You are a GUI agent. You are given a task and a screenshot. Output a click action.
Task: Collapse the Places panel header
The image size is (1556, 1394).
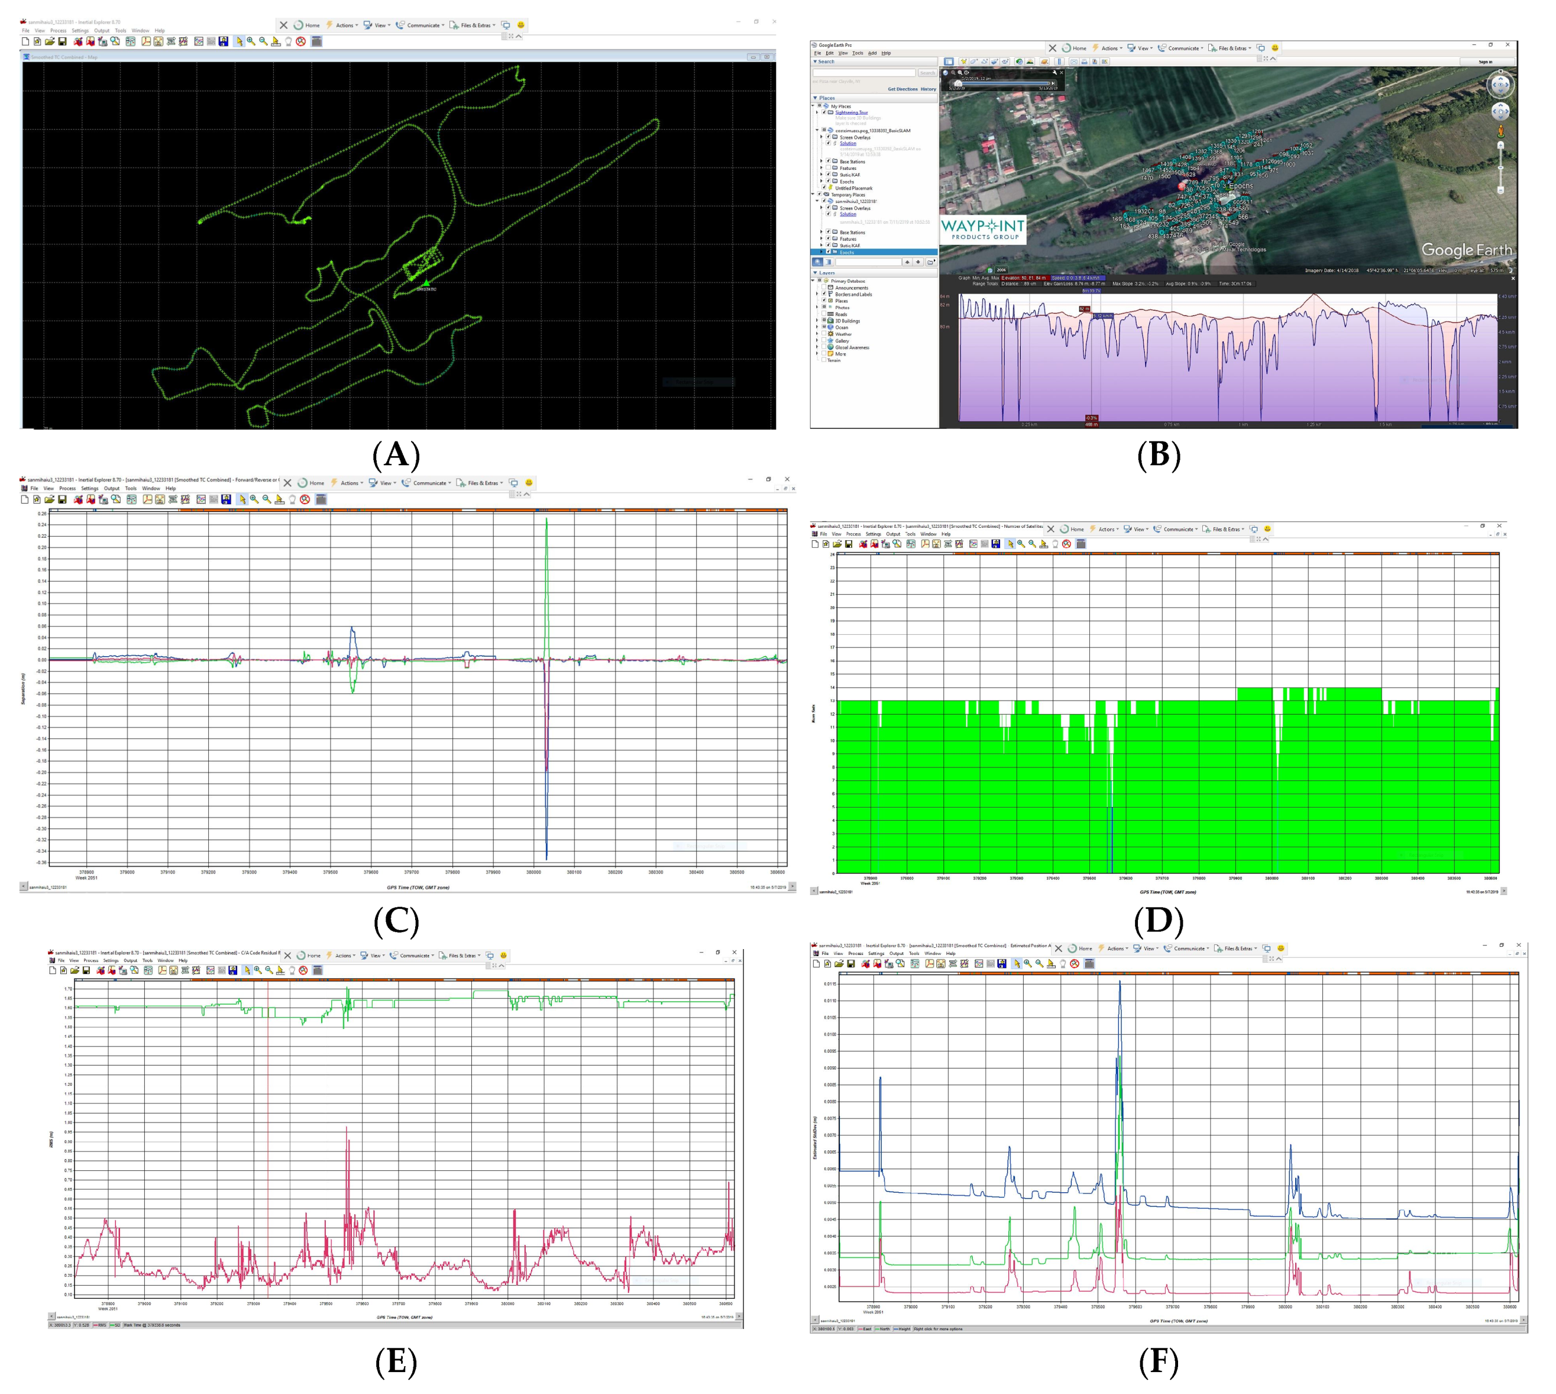click(816, 98)
